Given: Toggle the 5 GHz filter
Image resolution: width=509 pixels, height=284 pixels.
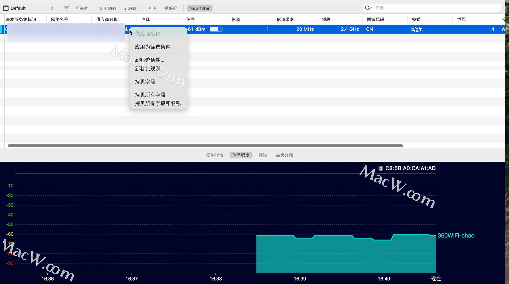Looking at the screenshot, I should [130, 8].
